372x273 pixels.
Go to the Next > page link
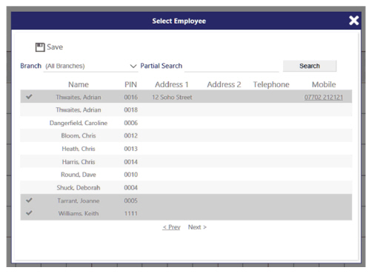[x=197, y=227]
